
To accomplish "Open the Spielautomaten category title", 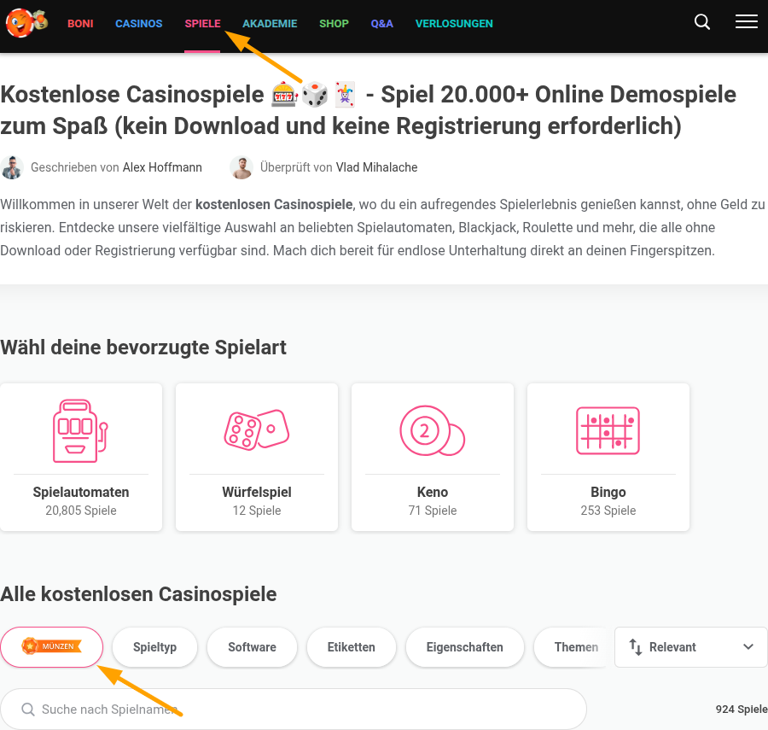I will (81, 492).
